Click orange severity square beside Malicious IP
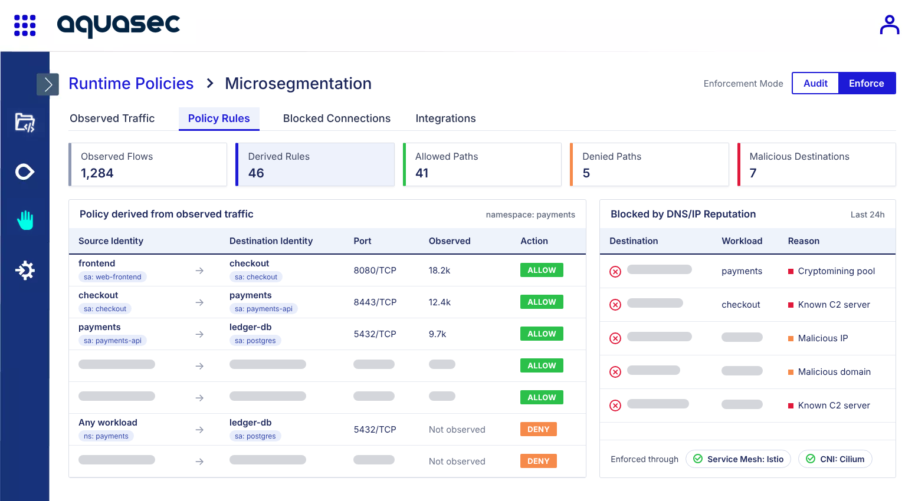915x501 pixels. (791, 338)
